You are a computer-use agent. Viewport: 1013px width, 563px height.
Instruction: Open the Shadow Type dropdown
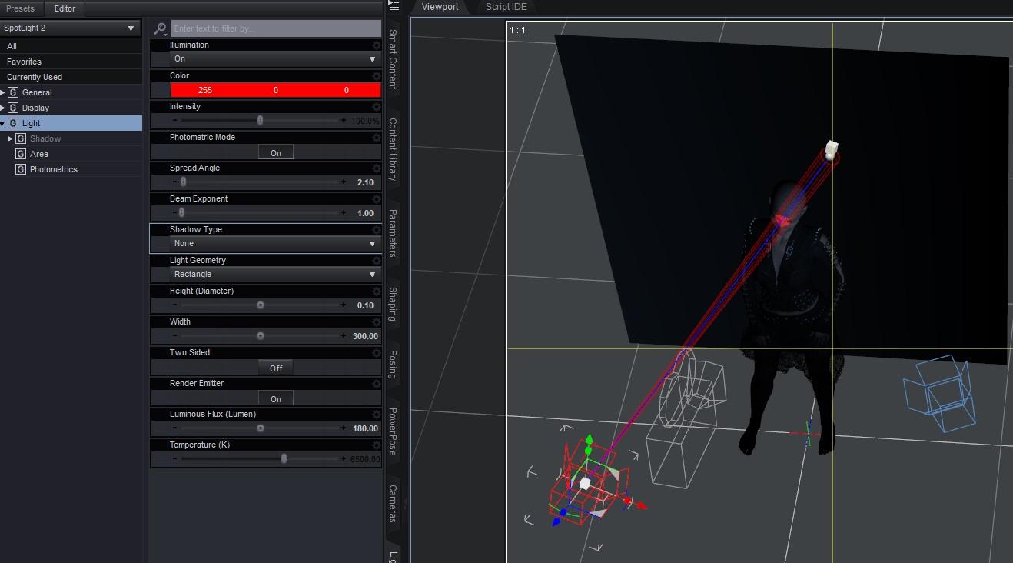275,243
